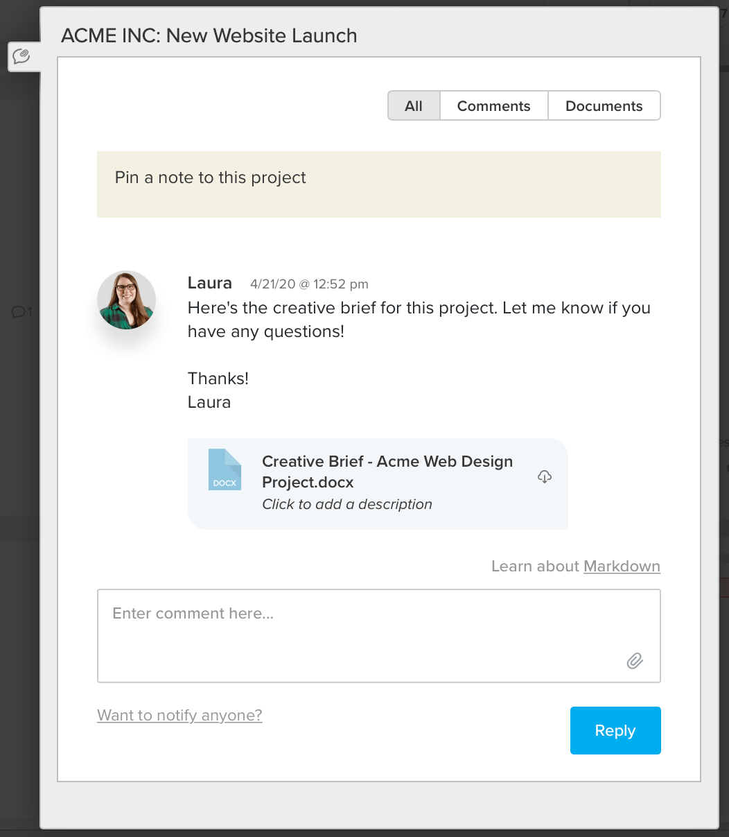This screenshot has height=837, width=729.
Task: Switch to the Comments tab
Action: tap(493, 105)
